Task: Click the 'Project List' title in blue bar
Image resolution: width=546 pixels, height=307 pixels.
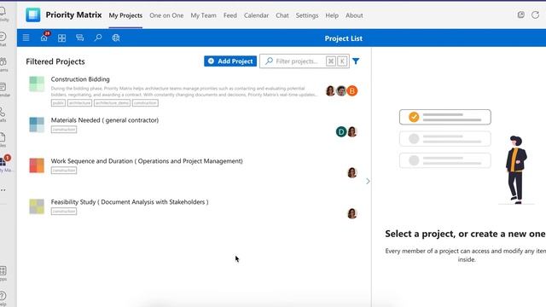Action: point(343,38)
